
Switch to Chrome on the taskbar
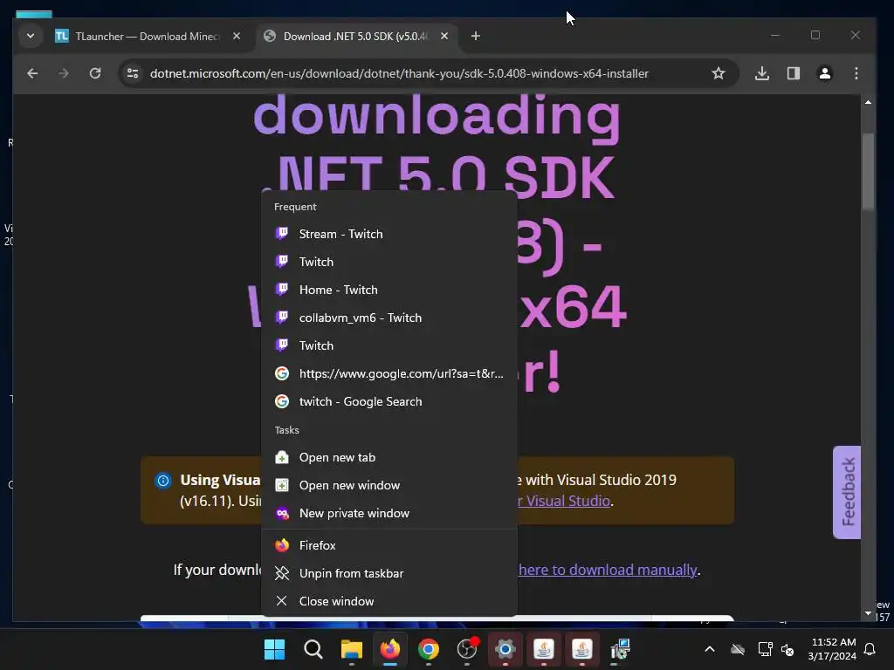coord(428,649)
